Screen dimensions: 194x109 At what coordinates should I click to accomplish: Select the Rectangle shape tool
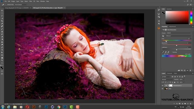click(x=2, y=55)
